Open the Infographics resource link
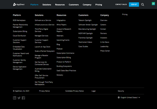Image resolution: width=157 pixels, height=109 pixels. [61, 20]
